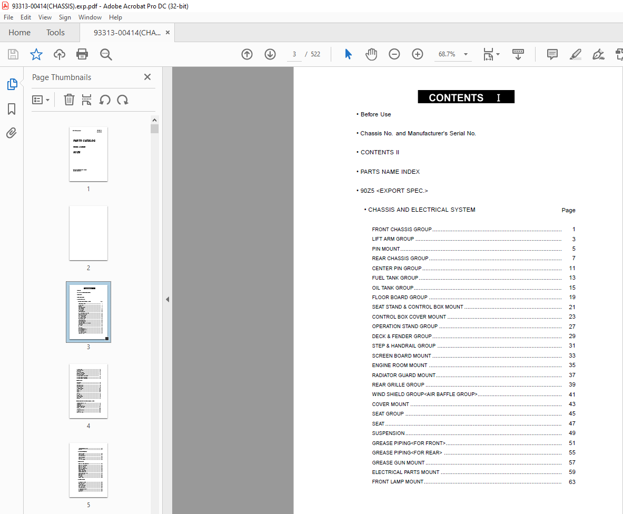
Task: Go to next page arrow
Action: [x=270, y=54]
